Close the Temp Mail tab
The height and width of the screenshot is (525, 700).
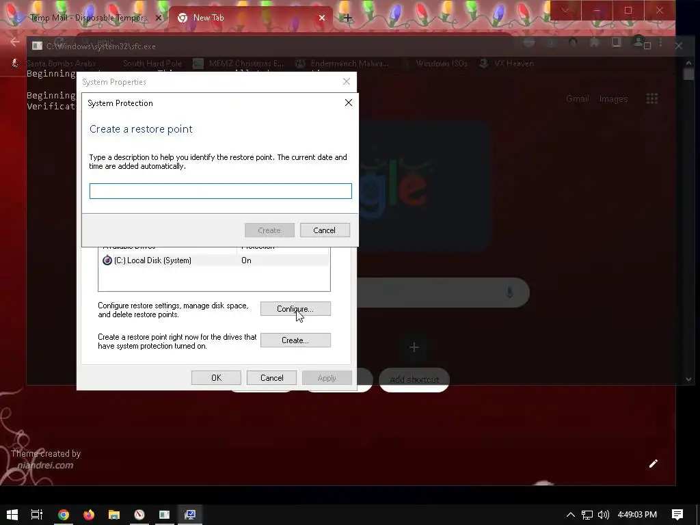coord(158,18)
